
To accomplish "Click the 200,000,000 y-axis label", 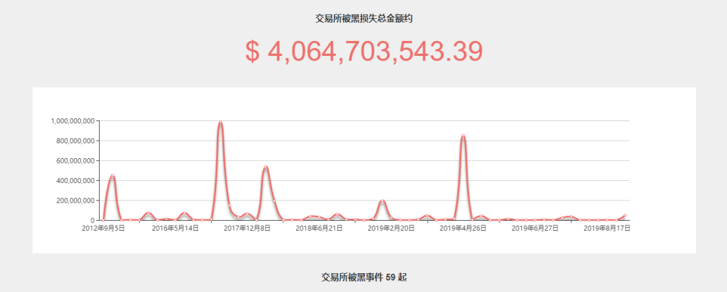I will (75, 200).
